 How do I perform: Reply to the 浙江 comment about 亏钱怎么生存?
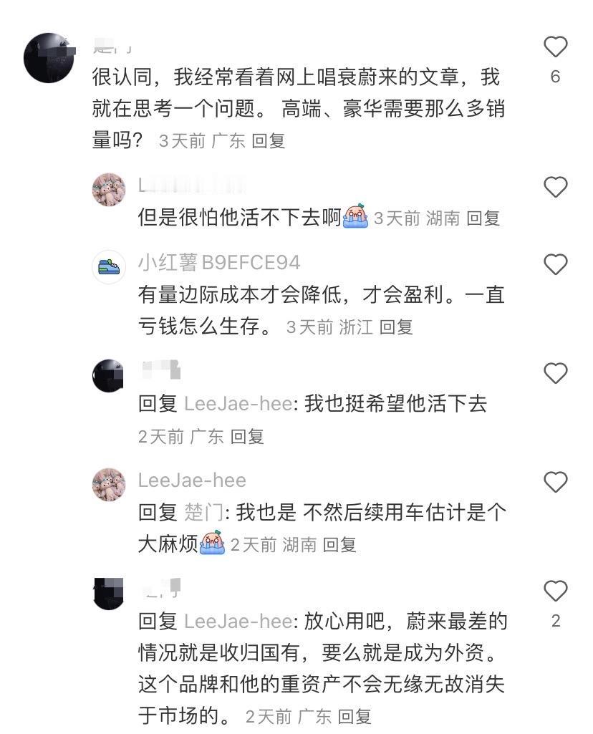(396, 327)
